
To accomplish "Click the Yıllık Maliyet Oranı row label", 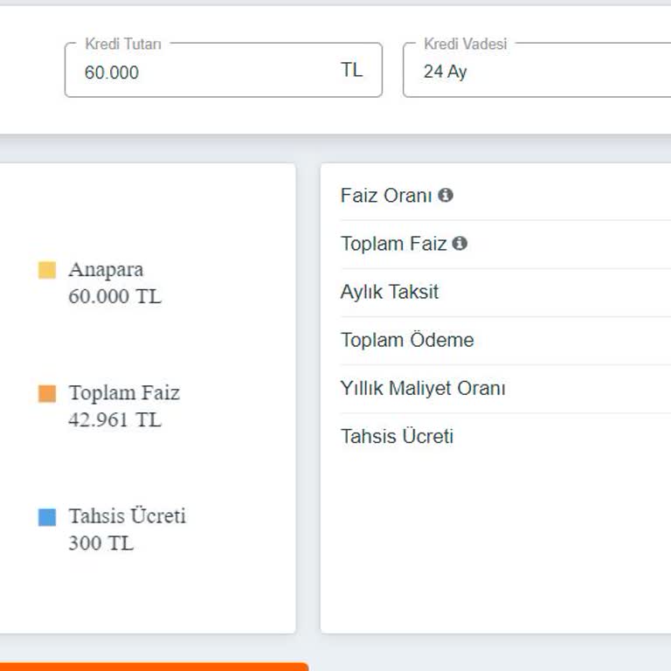I will click(x=423, y=388).
